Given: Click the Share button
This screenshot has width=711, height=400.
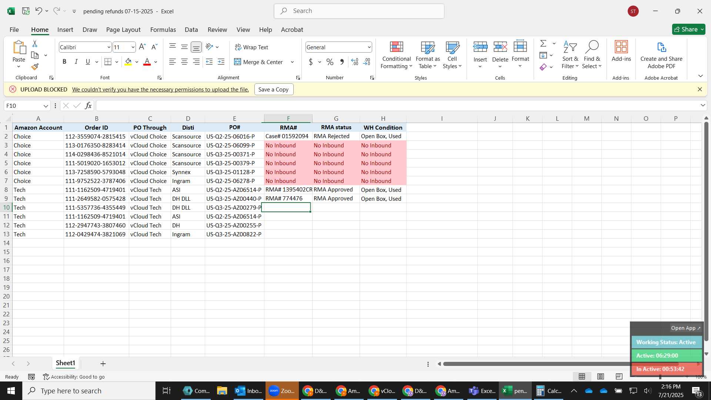Looking at the screenshot, I should (x=688, y=29).
